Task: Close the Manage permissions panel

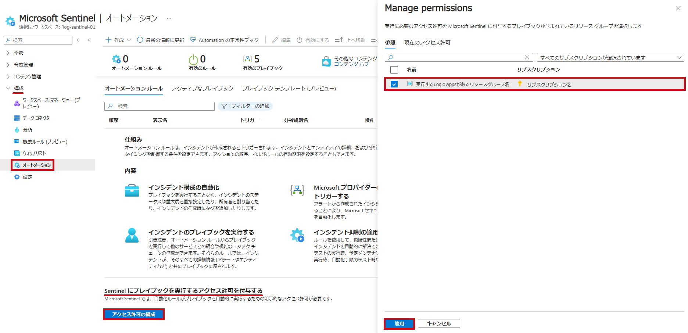Action: point(678,8)
